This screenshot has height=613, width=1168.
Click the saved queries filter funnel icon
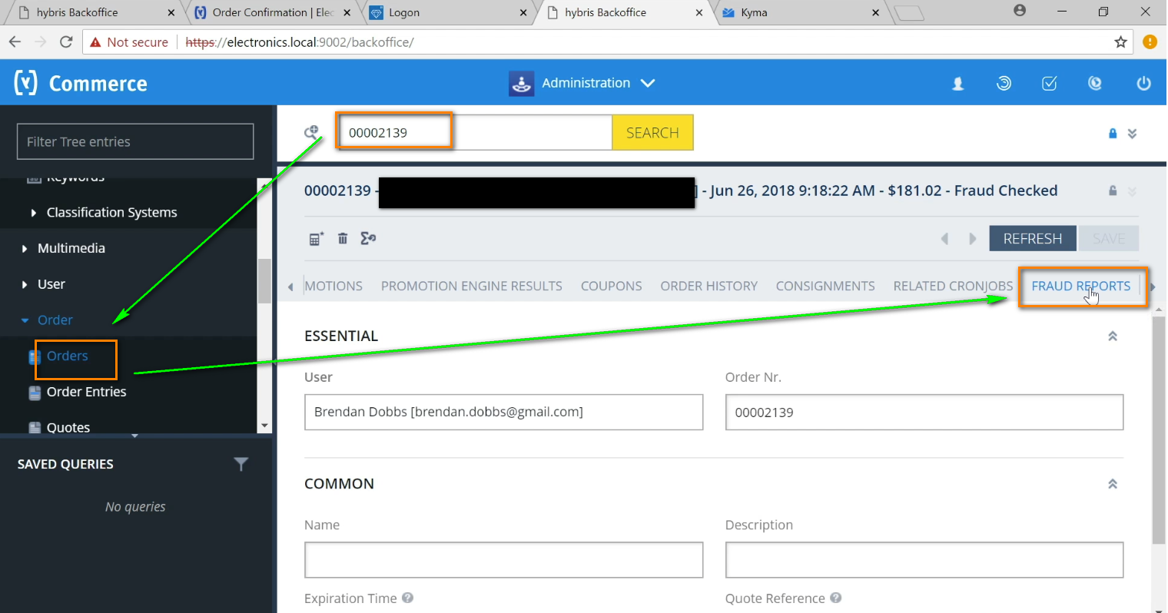241,464
